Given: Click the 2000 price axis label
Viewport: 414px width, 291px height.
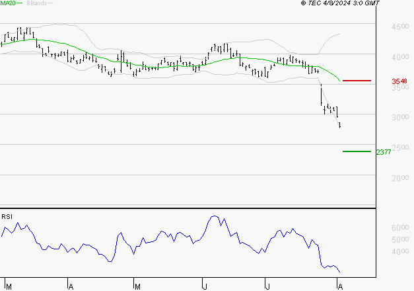Looking at the screenshot, I should [x=400, y=178].
